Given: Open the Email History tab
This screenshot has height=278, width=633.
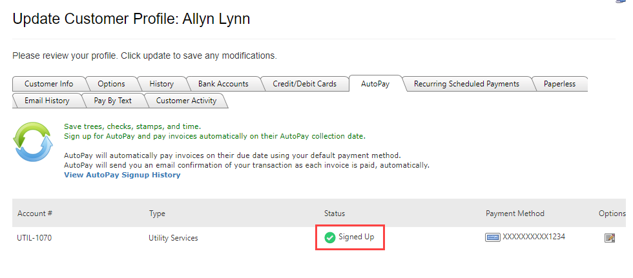Looking at the screenshot, I should pyautogui.click(x=47, y=101).
